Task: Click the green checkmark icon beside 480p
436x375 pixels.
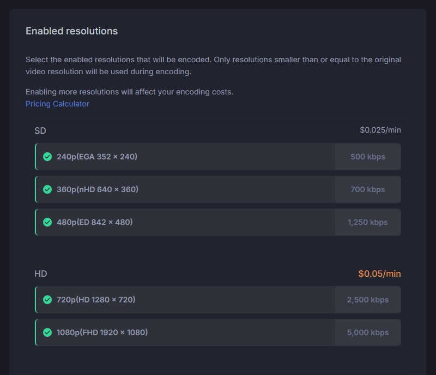Action: (x=47, y=223)
